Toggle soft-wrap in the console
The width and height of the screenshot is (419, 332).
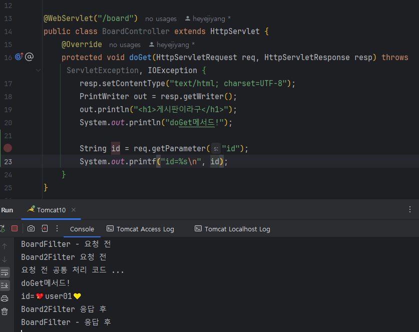click(5, 272)
